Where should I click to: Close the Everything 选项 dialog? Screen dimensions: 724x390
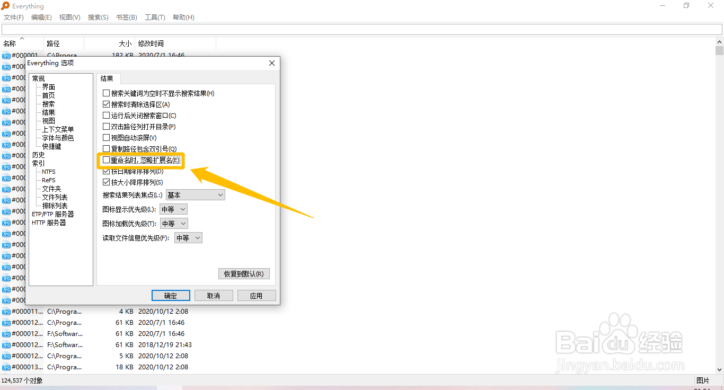pyautogui.click(x=272, y=63)
